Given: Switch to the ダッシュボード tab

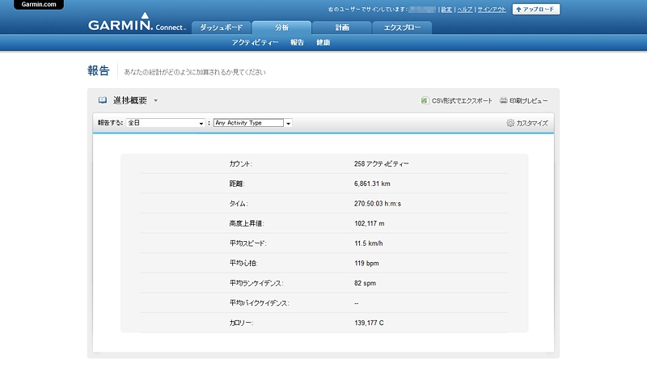Looking at the screenshot, I should (221, 27).
